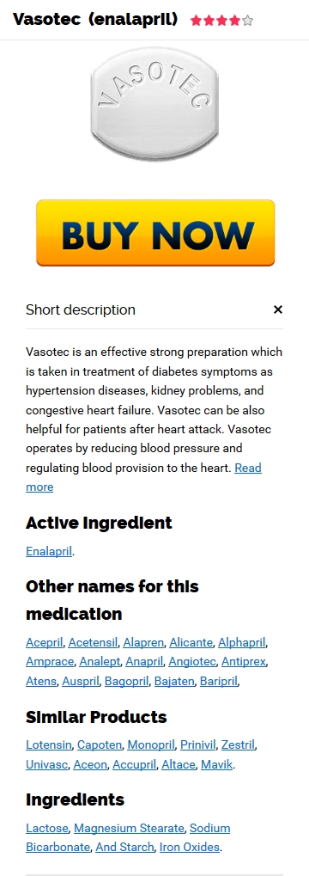
Task: Open the Bagopril link
Action: coord(127,681)
